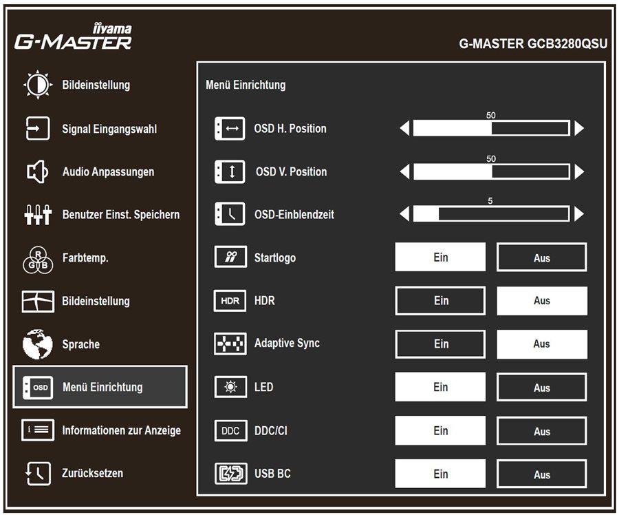Click the Menü Einrichtung panel heading
Image resolution: width=619 pixels, height=515 pixels.
[246, 85]
